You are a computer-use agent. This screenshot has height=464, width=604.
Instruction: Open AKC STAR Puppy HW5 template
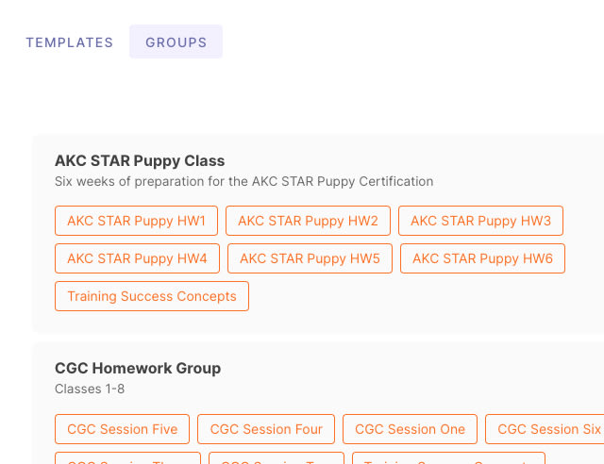[310, 258]
